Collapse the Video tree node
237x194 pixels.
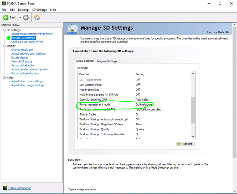4,78
